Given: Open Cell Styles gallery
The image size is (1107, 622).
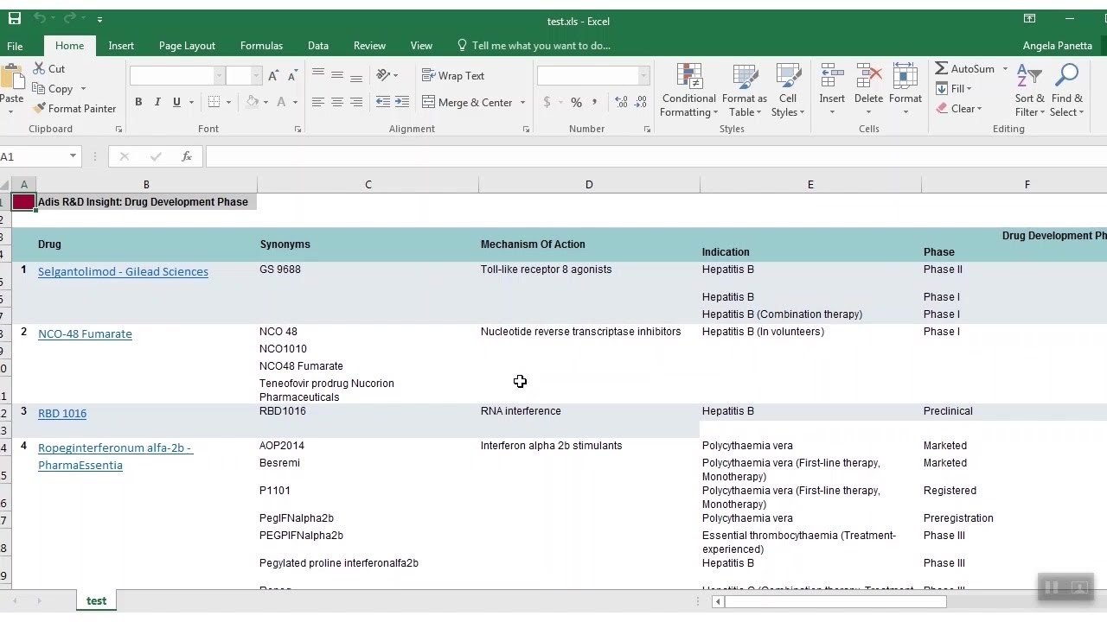Looking at the screenshot, I should point(787,90).
